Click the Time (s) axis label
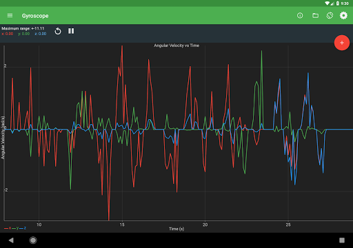 pyautogui.click(x=176, y=229)
